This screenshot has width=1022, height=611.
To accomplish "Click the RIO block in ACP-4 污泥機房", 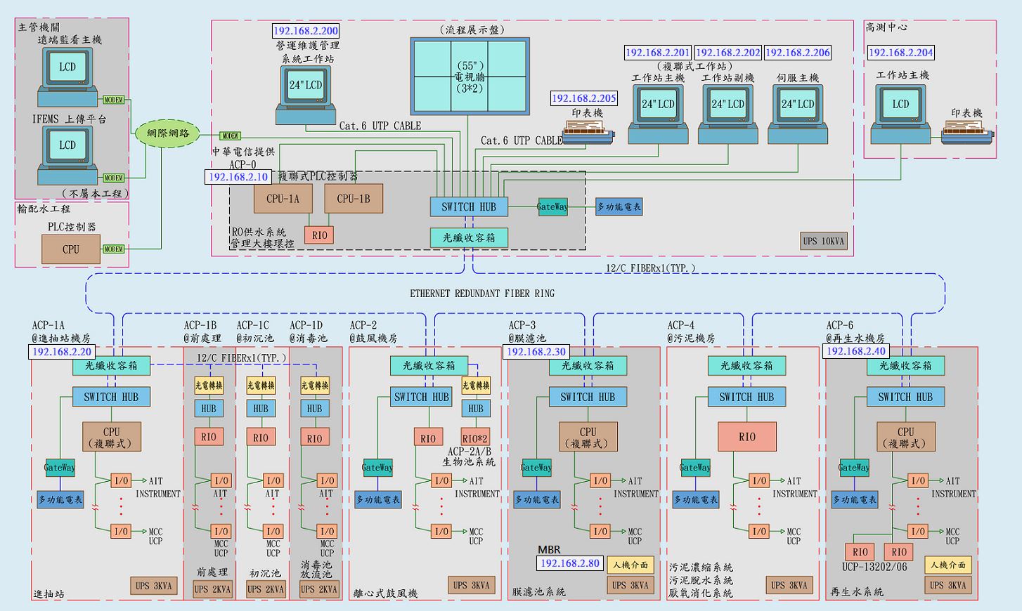I will (x=747, y=436).
